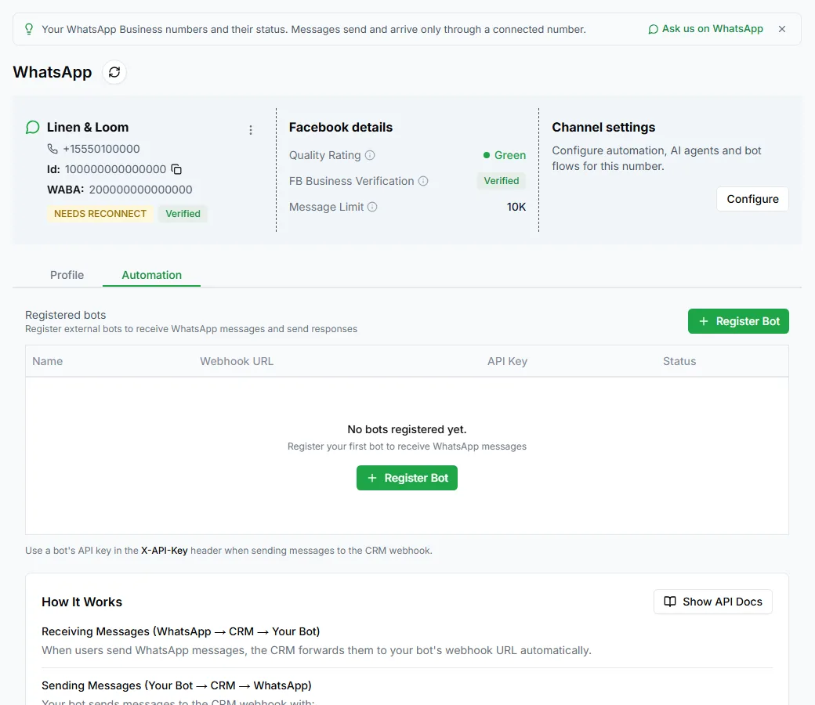Image resolution: width=815 pixels, height=705 pixels.
Task: Click the Name column header
Action: pyautogui.click(x=47, y=361)
